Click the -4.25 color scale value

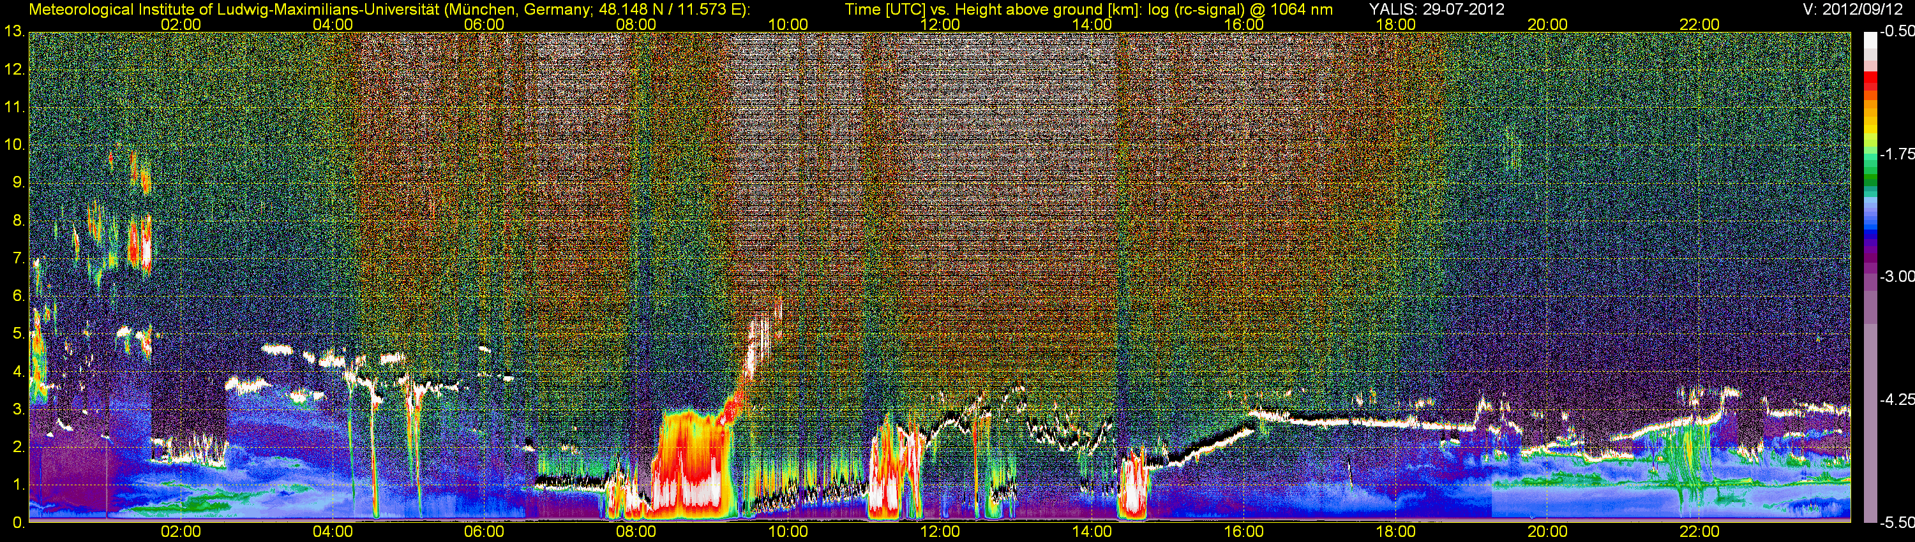point(1896,399)
